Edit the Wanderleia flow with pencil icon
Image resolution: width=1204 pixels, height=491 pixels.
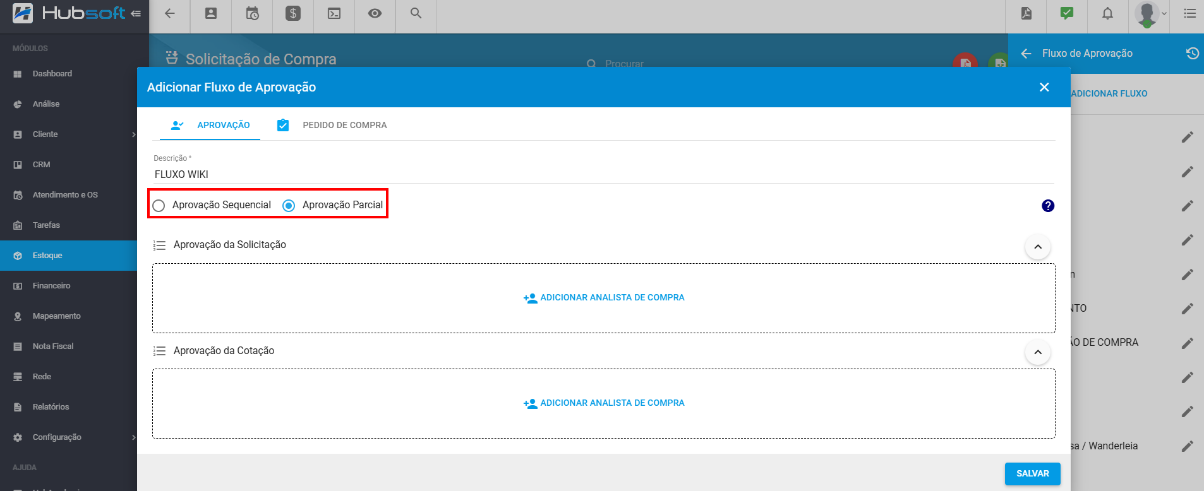click(x=1188, y=446)
